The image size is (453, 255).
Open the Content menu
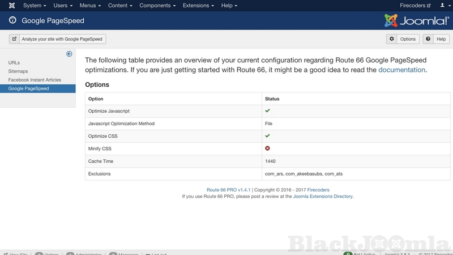tap(120, 6)
